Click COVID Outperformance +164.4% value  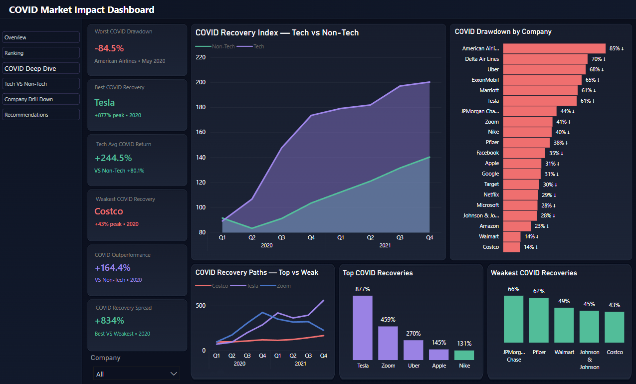coord(112,267)
